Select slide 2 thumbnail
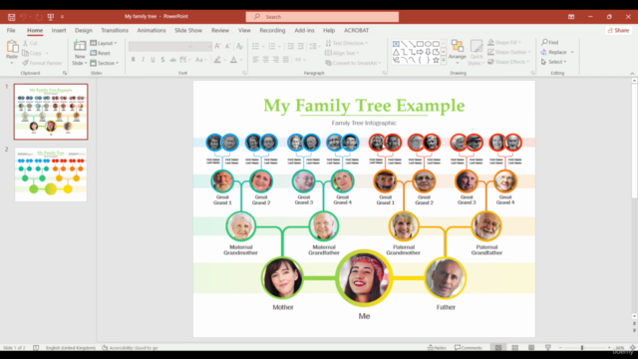This screenshot has height=359, width=638. pos(51,175)
